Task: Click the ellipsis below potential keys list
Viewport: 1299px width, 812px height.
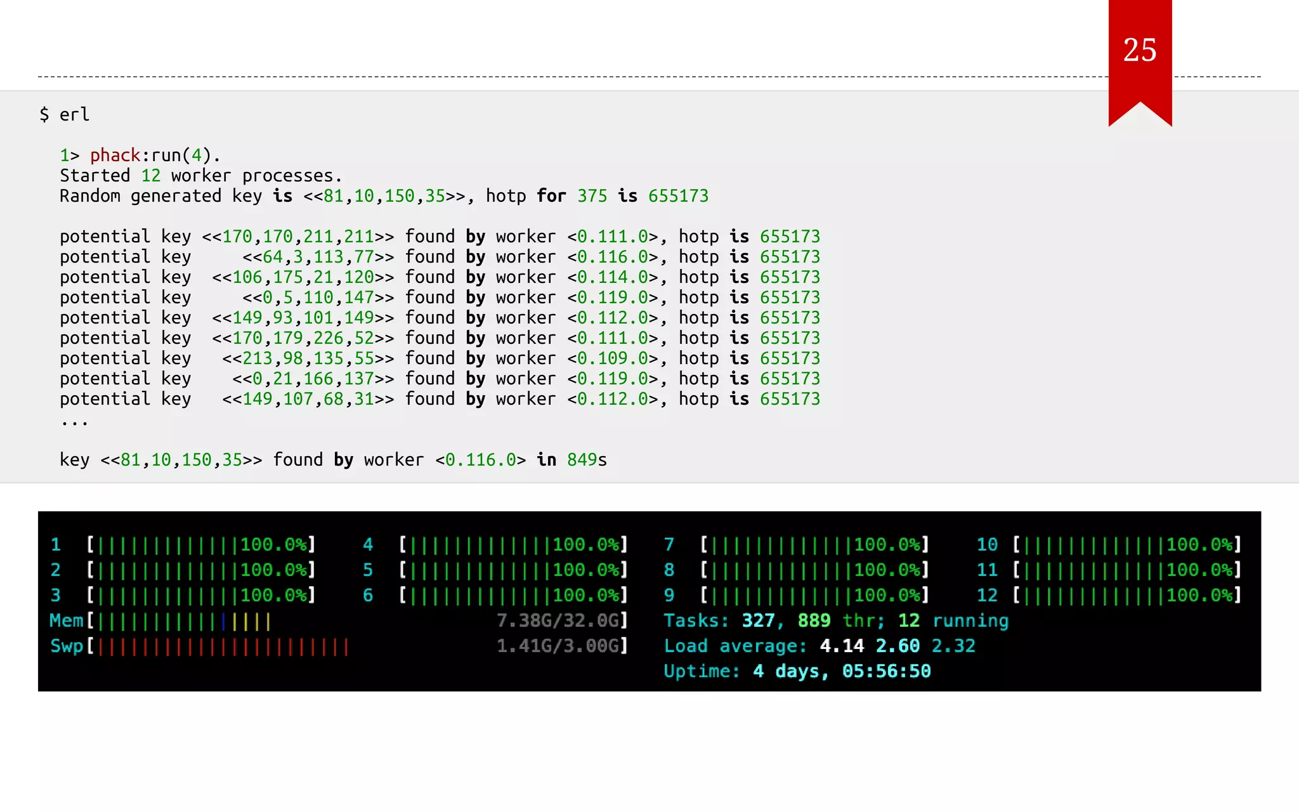Action: click(x=74, y=421)
